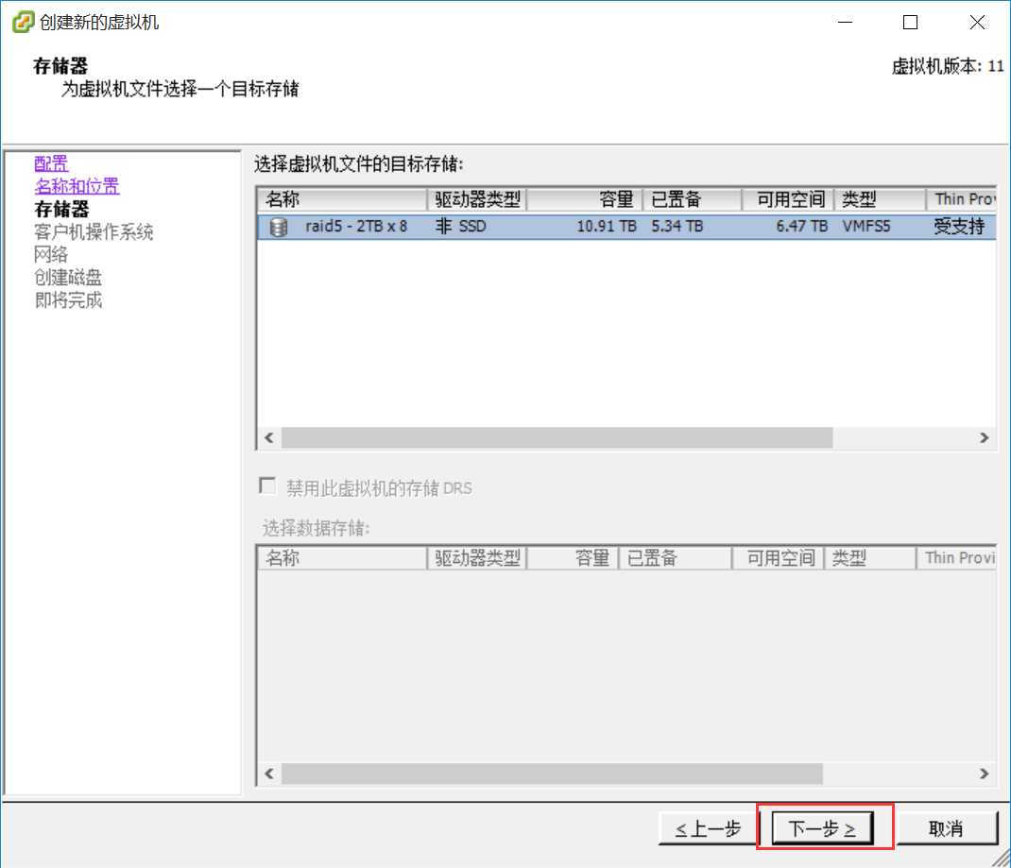This screenshot has width=1011, height=868.
Task: Select 客户机操作系统 step in sidebar
Action: click(94, 232)
